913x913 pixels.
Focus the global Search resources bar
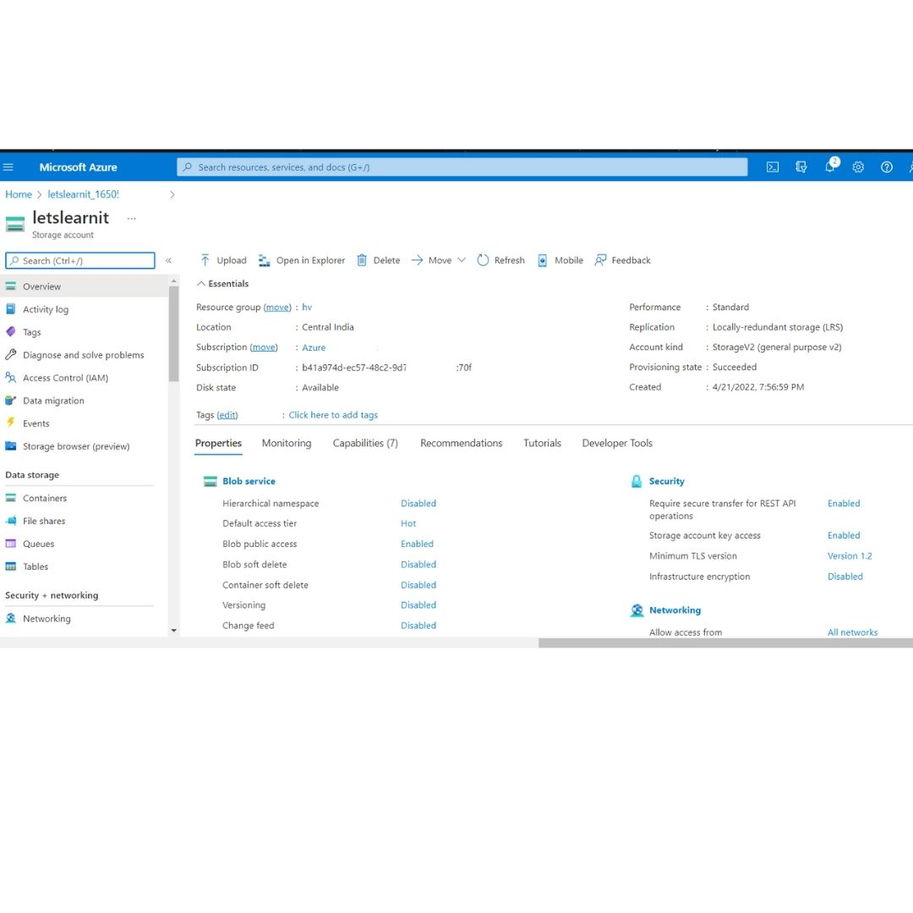(x=462, y=167)
